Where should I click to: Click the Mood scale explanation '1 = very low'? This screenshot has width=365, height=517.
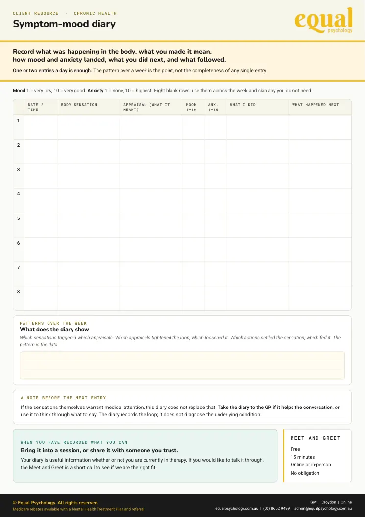click(x=40, y=91)
